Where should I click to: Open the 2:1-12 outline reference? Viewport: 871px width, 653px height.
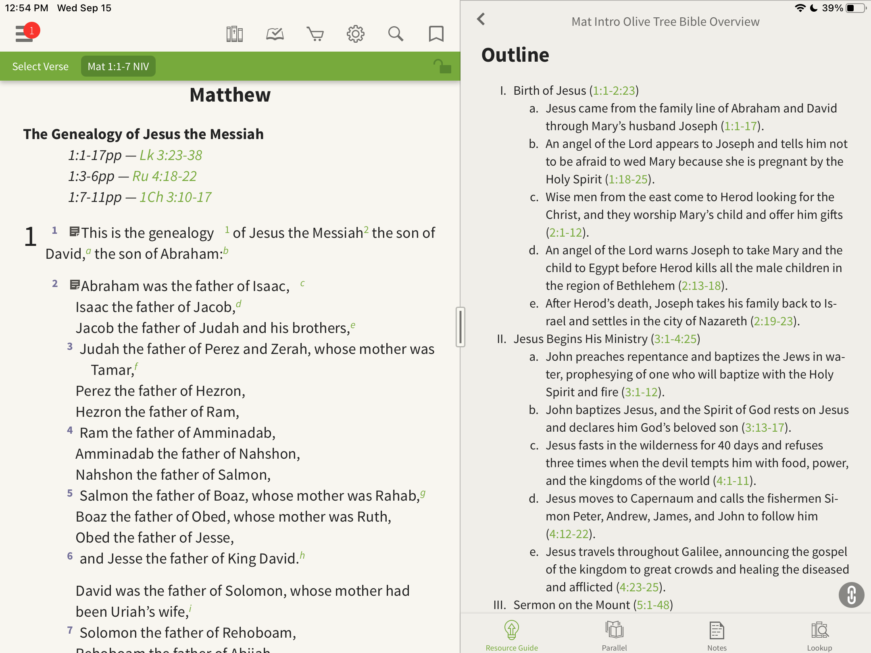pyautogui.click(x=566, y=233)
